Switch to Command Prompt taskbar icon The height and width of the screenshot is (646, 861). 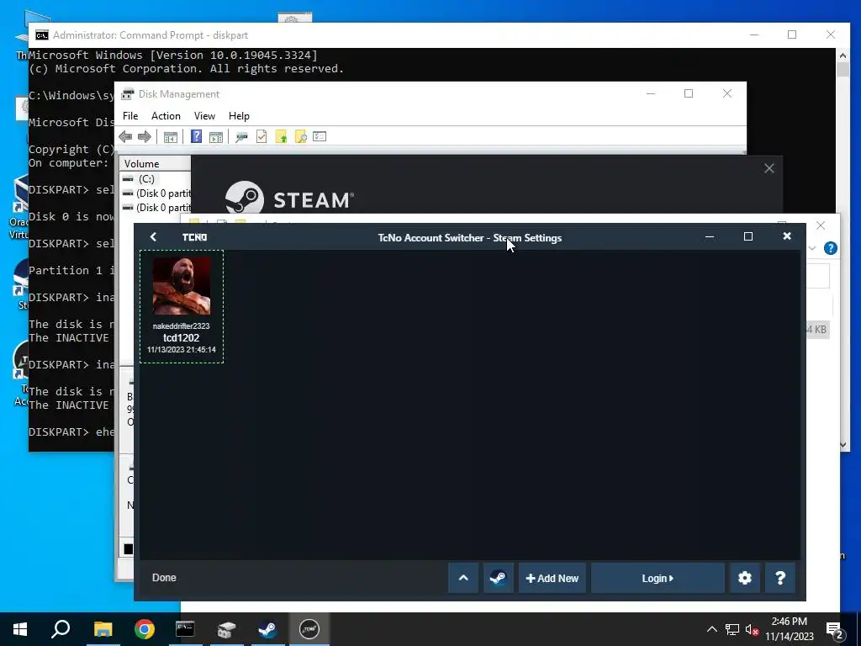point(185,629)
